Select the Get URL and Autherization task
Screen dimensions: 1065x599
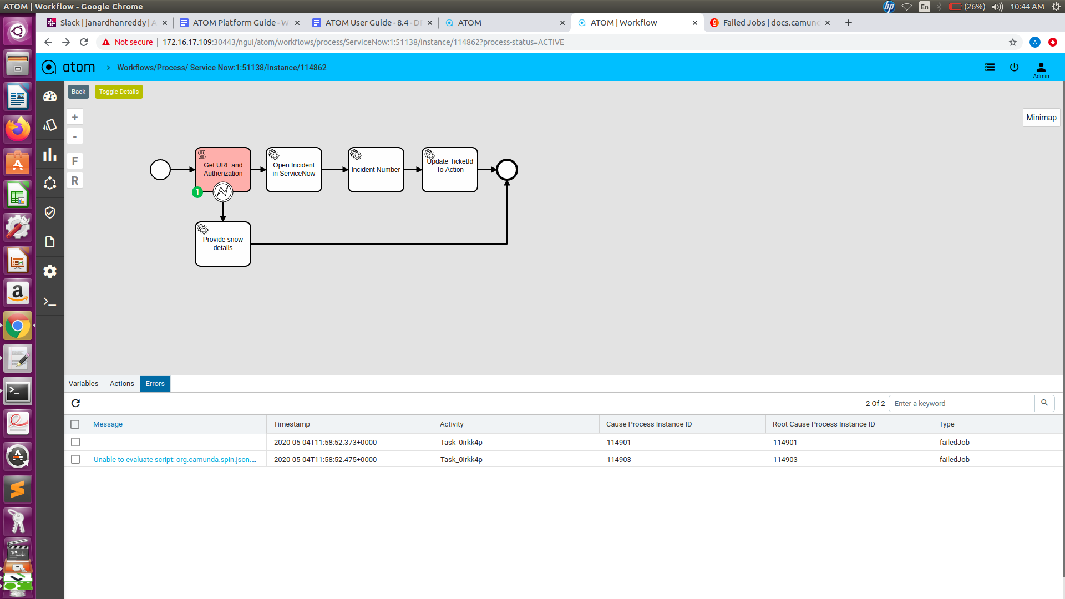point(223,170)
